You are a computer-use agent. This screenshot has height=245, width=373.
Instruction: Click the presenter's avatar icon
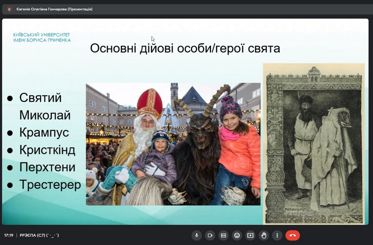(x=9, y=9)
